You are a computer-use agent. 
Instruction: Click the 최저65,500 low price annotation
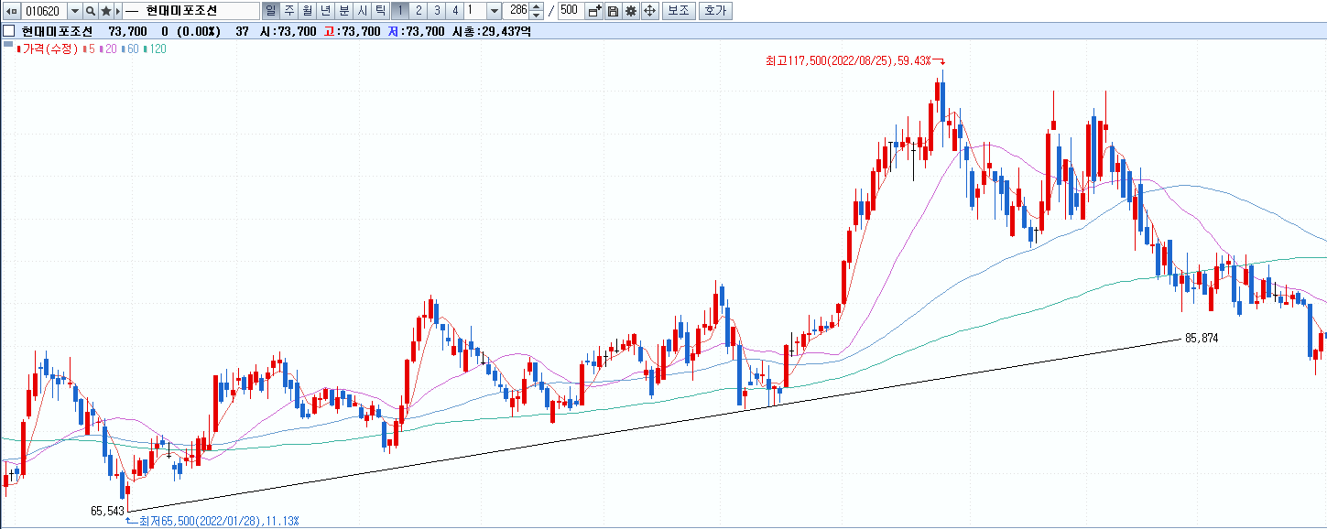(x=218, y=521)
